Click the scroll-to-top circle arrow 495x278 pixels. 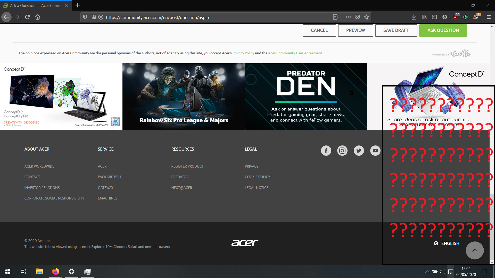click(x=475, y=250)
